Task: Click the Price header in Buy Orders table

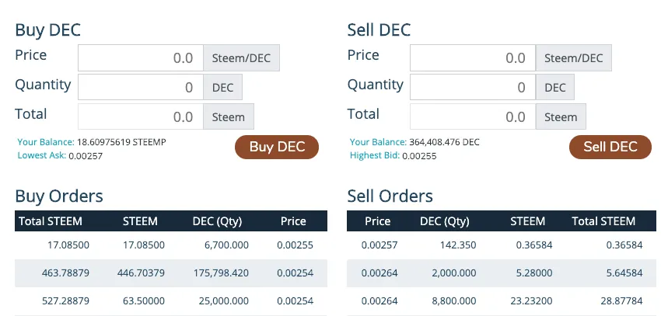Action: click(293, 221)
